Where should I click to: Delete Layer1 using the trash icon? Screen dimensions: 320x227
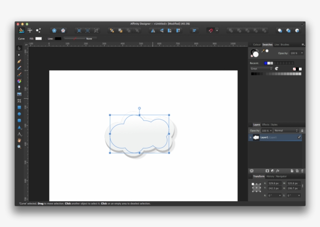click(302, 170)
